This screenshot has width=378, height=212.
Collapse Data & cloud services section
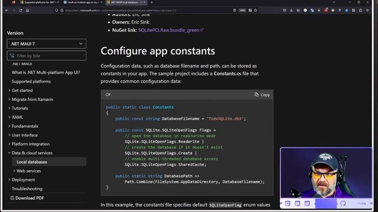coord(9,153)
